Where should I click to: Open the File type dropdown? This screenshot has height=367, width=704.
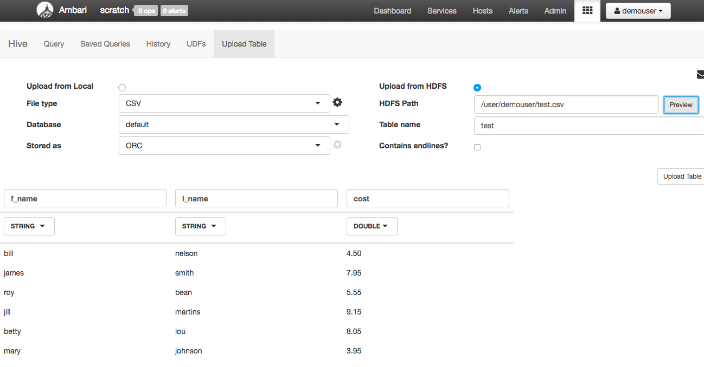pyautogui.click(x=224, y=103)
